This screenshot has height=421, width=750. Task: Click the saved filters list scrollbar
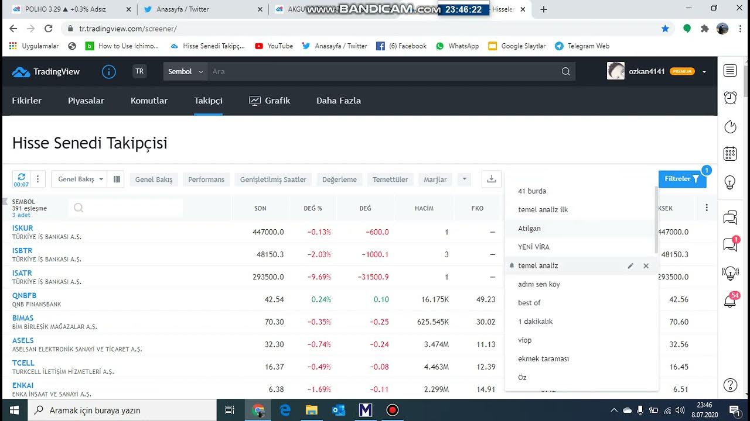pos(656,219)
